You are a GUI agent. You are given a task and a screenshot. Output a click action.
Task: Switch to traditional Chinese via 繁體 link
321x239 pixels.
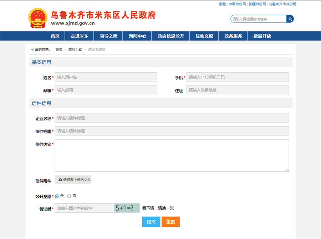pyautogui.click(x=222, y=4)
